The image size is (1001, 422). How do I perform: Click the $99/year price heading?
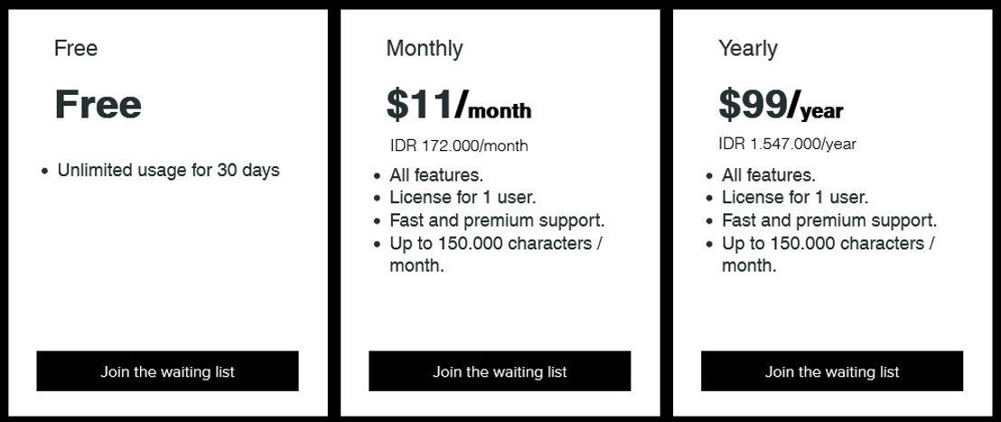[781, 105]
